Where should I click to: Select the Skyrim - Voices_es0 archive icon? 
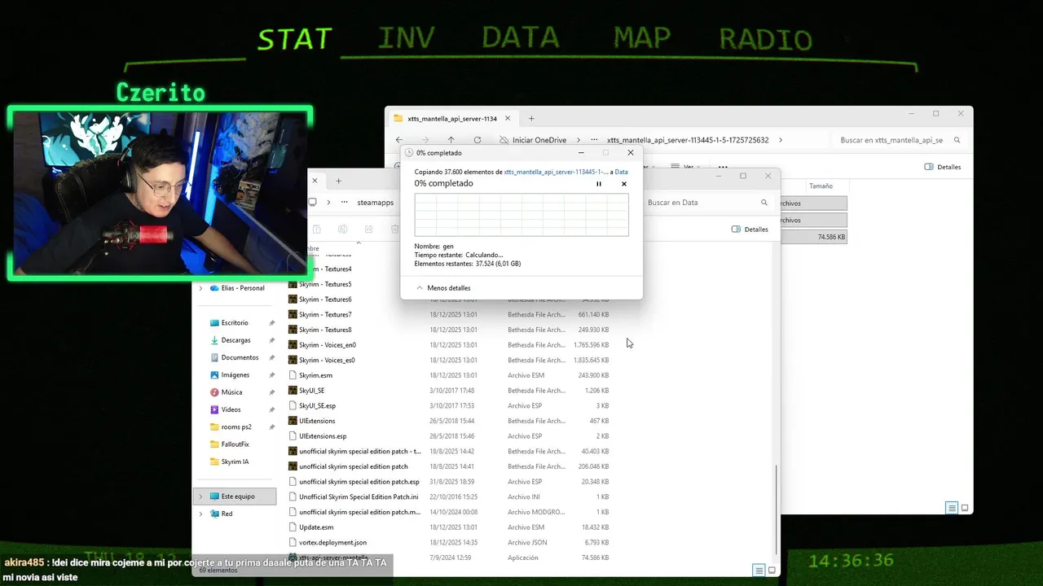tap(293, 361)
